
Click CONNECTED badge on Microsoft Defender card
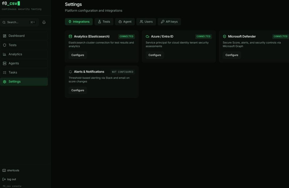click(281, 36)
